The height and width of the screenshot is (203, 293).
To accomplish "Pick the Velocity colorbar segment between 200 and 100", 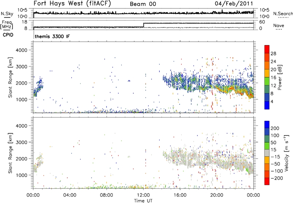I will [267, 132].
